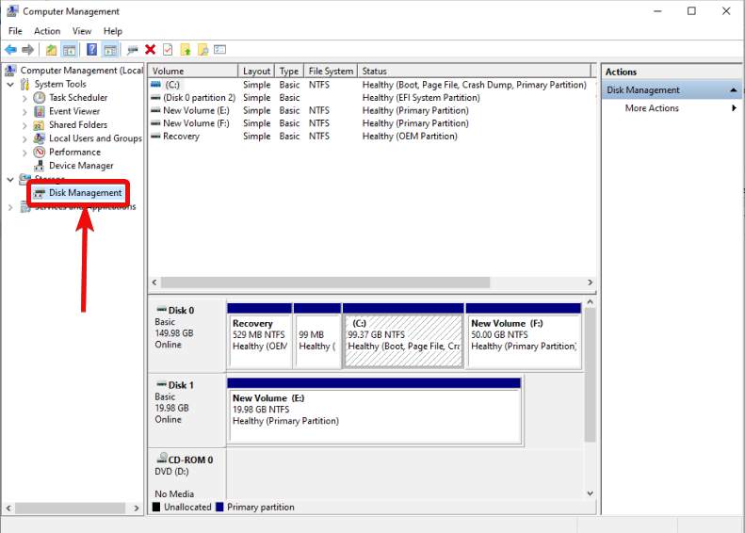
Task: Open the View menu
Action: pos(82,31)
